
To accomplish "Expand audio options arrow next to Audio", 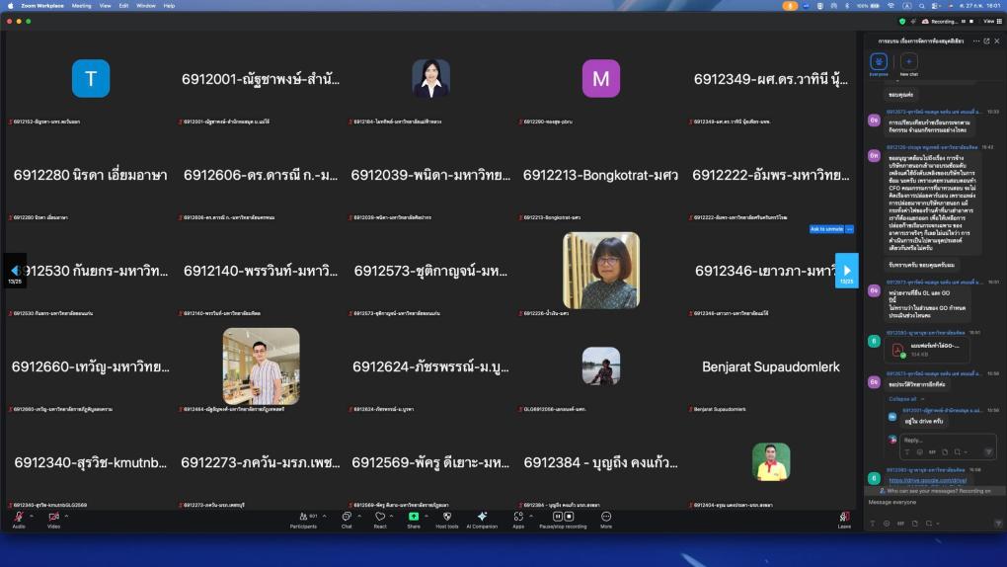I will coord(32,515).
